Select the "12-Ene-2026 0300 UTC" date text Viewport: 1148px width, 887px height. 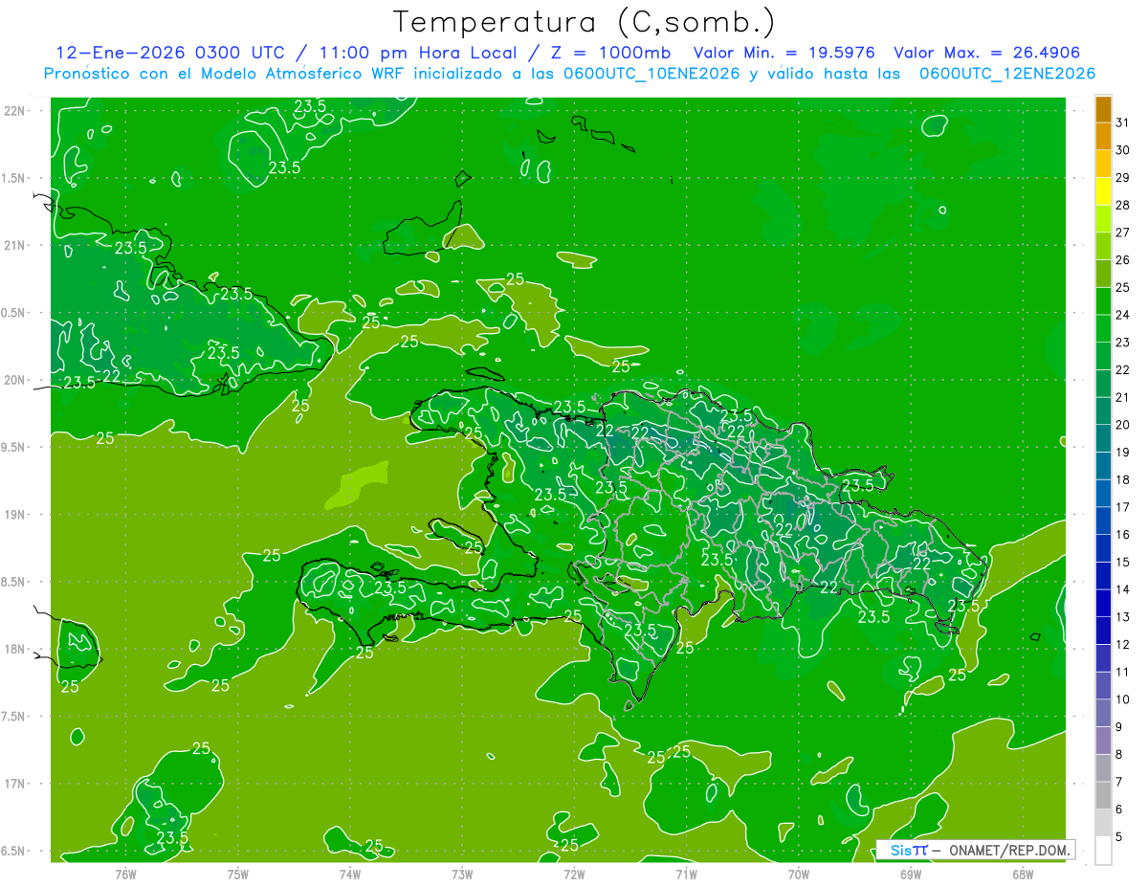[x=169, y=53]
